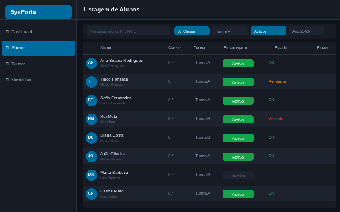Click Activo badge for Carlos Pinto
This screenshot has width=340, height=212.
coord(238,194)
